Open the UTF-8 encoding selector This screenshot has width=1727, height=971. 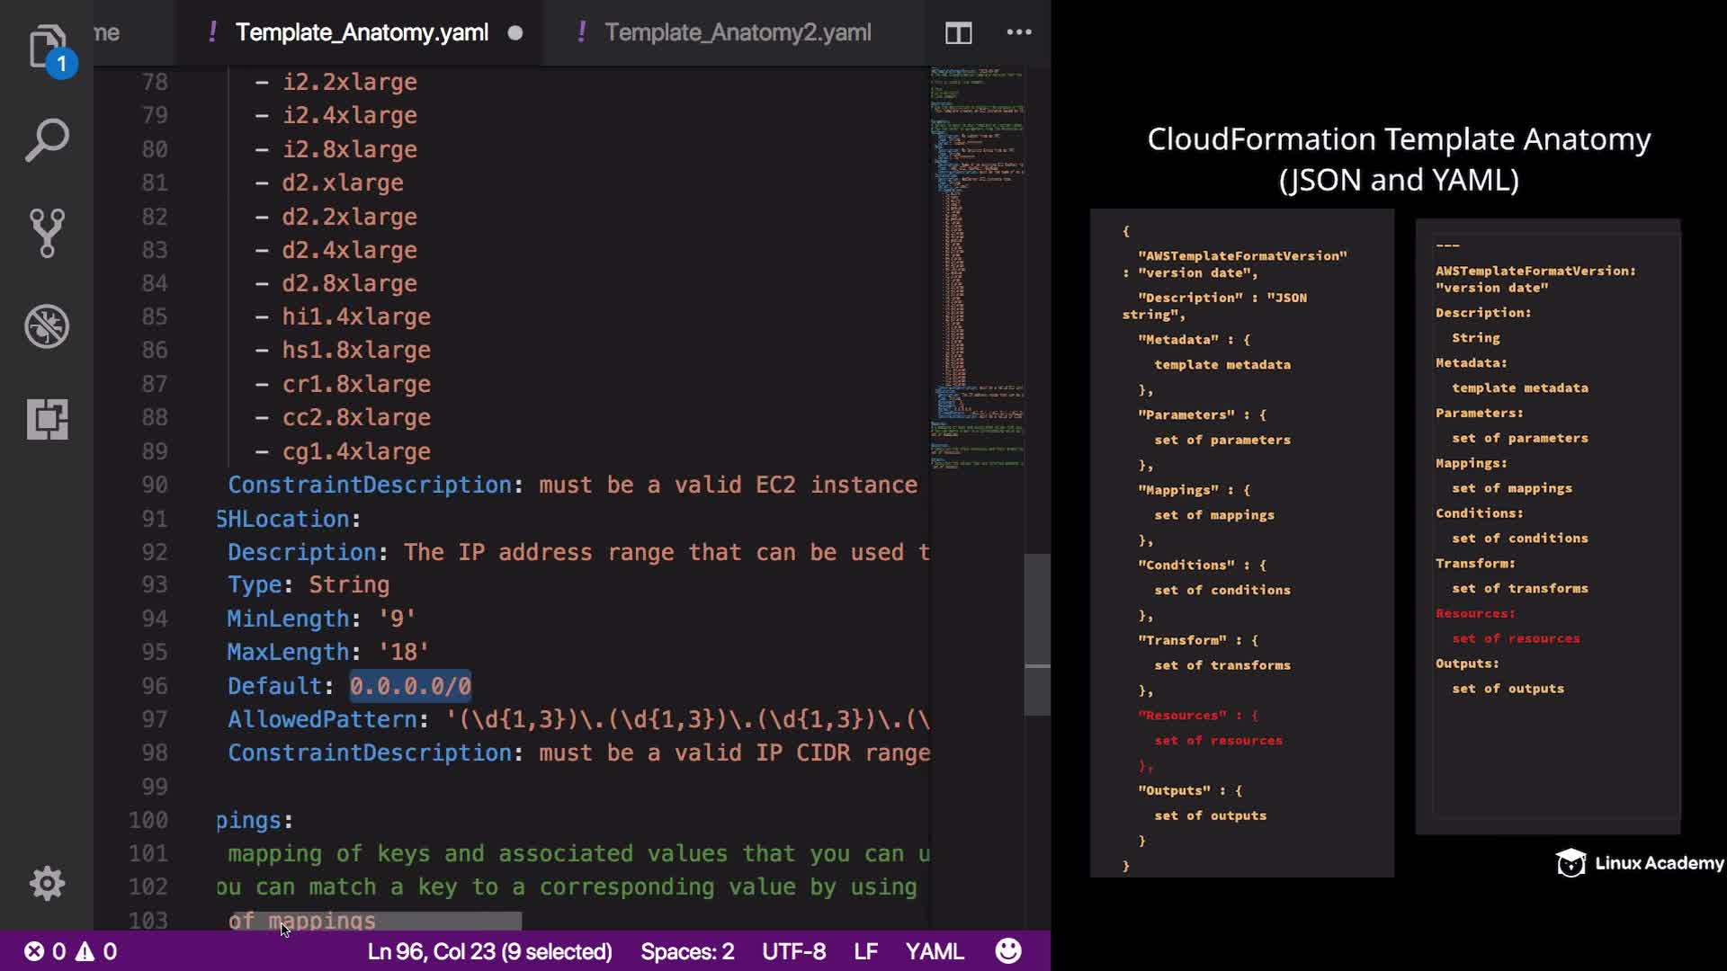(x=793, y=951)
